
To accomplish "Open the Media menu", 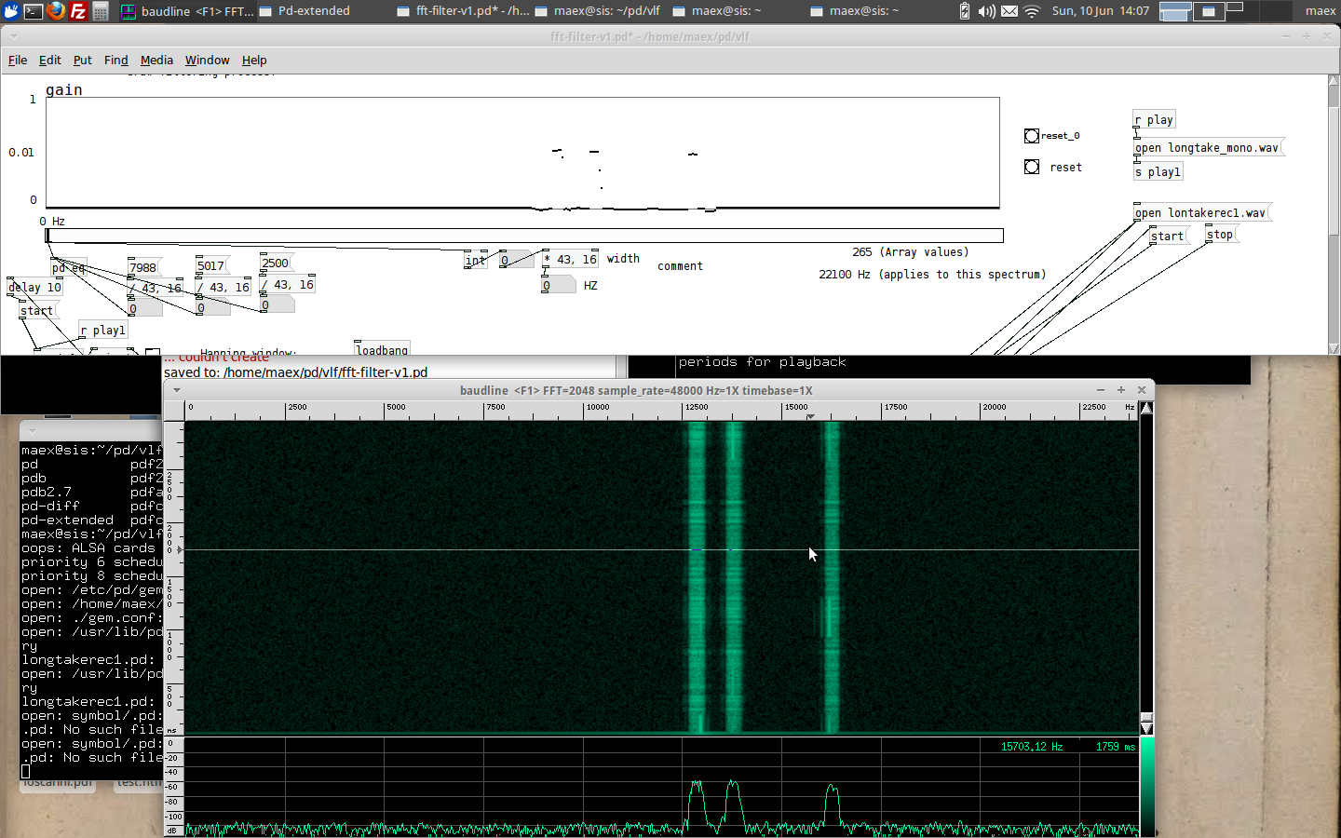I will (156, 61).
